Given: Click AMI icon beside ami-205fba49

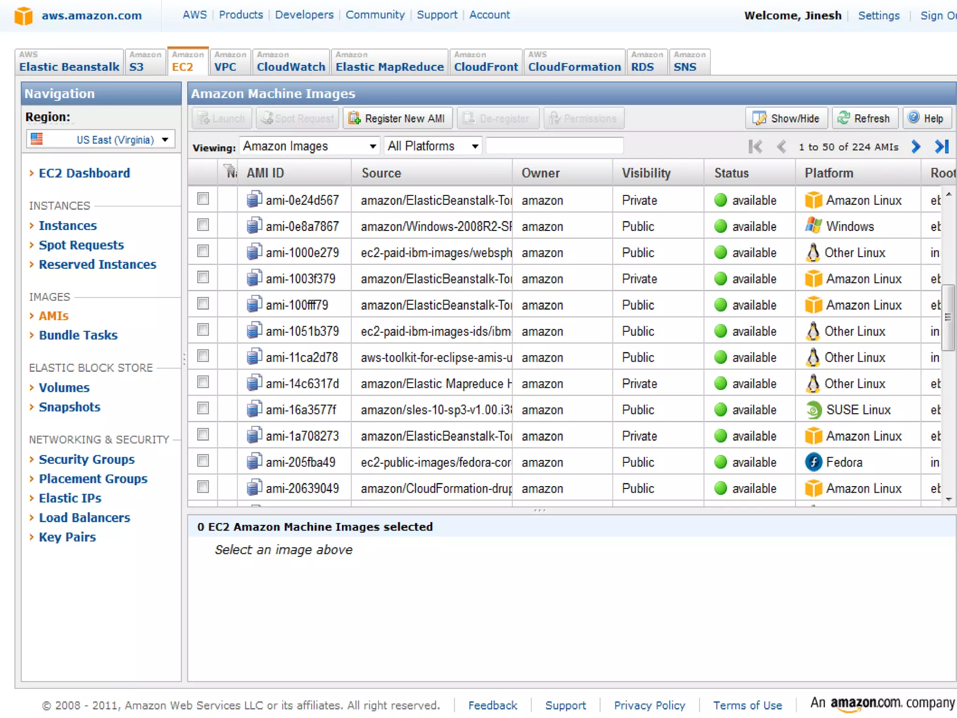Looking at the screenshot, I should (x=254, y=462).
